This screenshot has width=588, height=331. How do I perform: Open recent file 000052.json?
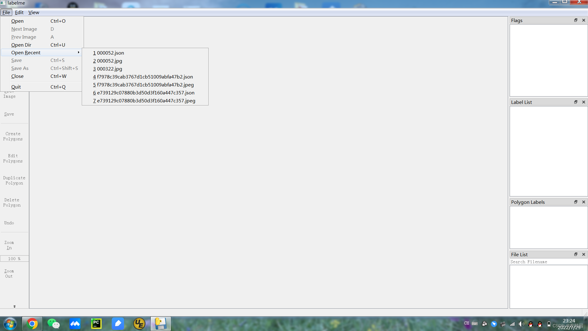point(110,53)
